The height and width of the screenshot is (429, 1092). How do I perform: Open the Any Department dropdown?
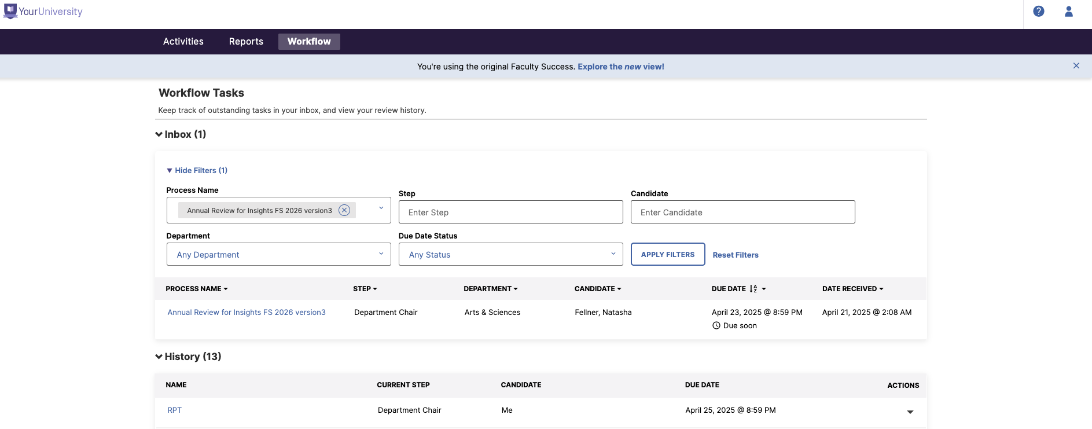[x=279, y=254]
